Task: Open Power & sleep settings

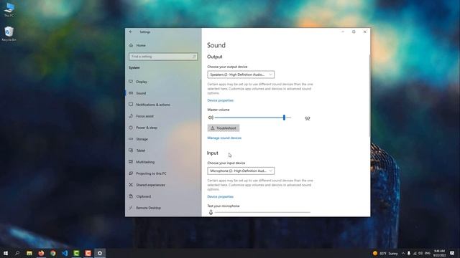Action: 147,128
